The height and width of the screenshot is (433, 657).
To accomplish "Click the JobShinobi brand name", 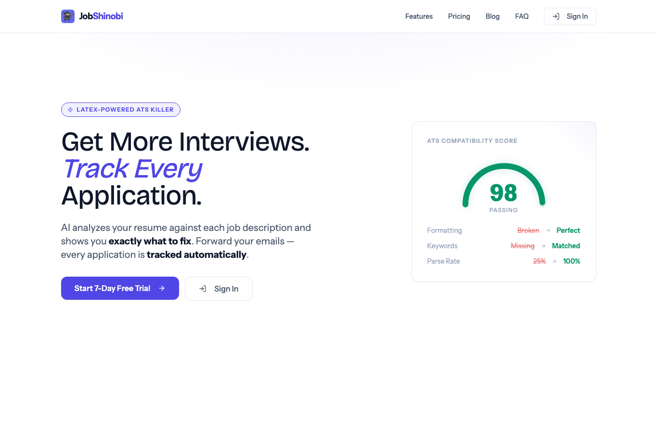I will pyautogui.click(x=101, y=16).
